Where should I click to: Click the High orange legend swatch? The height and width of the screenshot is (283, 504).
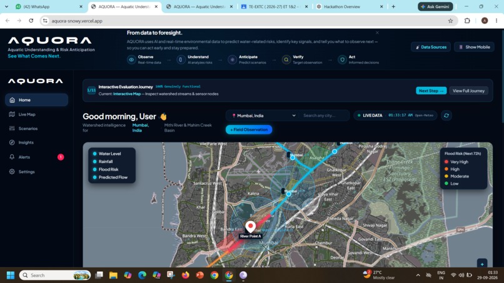coord(446,169)
